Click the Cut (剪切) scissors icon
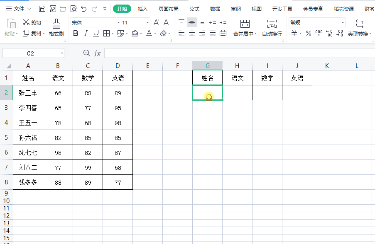Viewport: 375px width, 244px height. coord(26,22)
